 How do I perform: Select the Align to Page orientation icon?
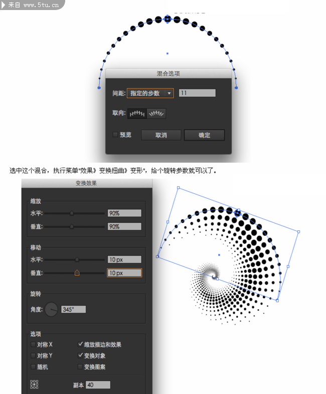point(137,113)
